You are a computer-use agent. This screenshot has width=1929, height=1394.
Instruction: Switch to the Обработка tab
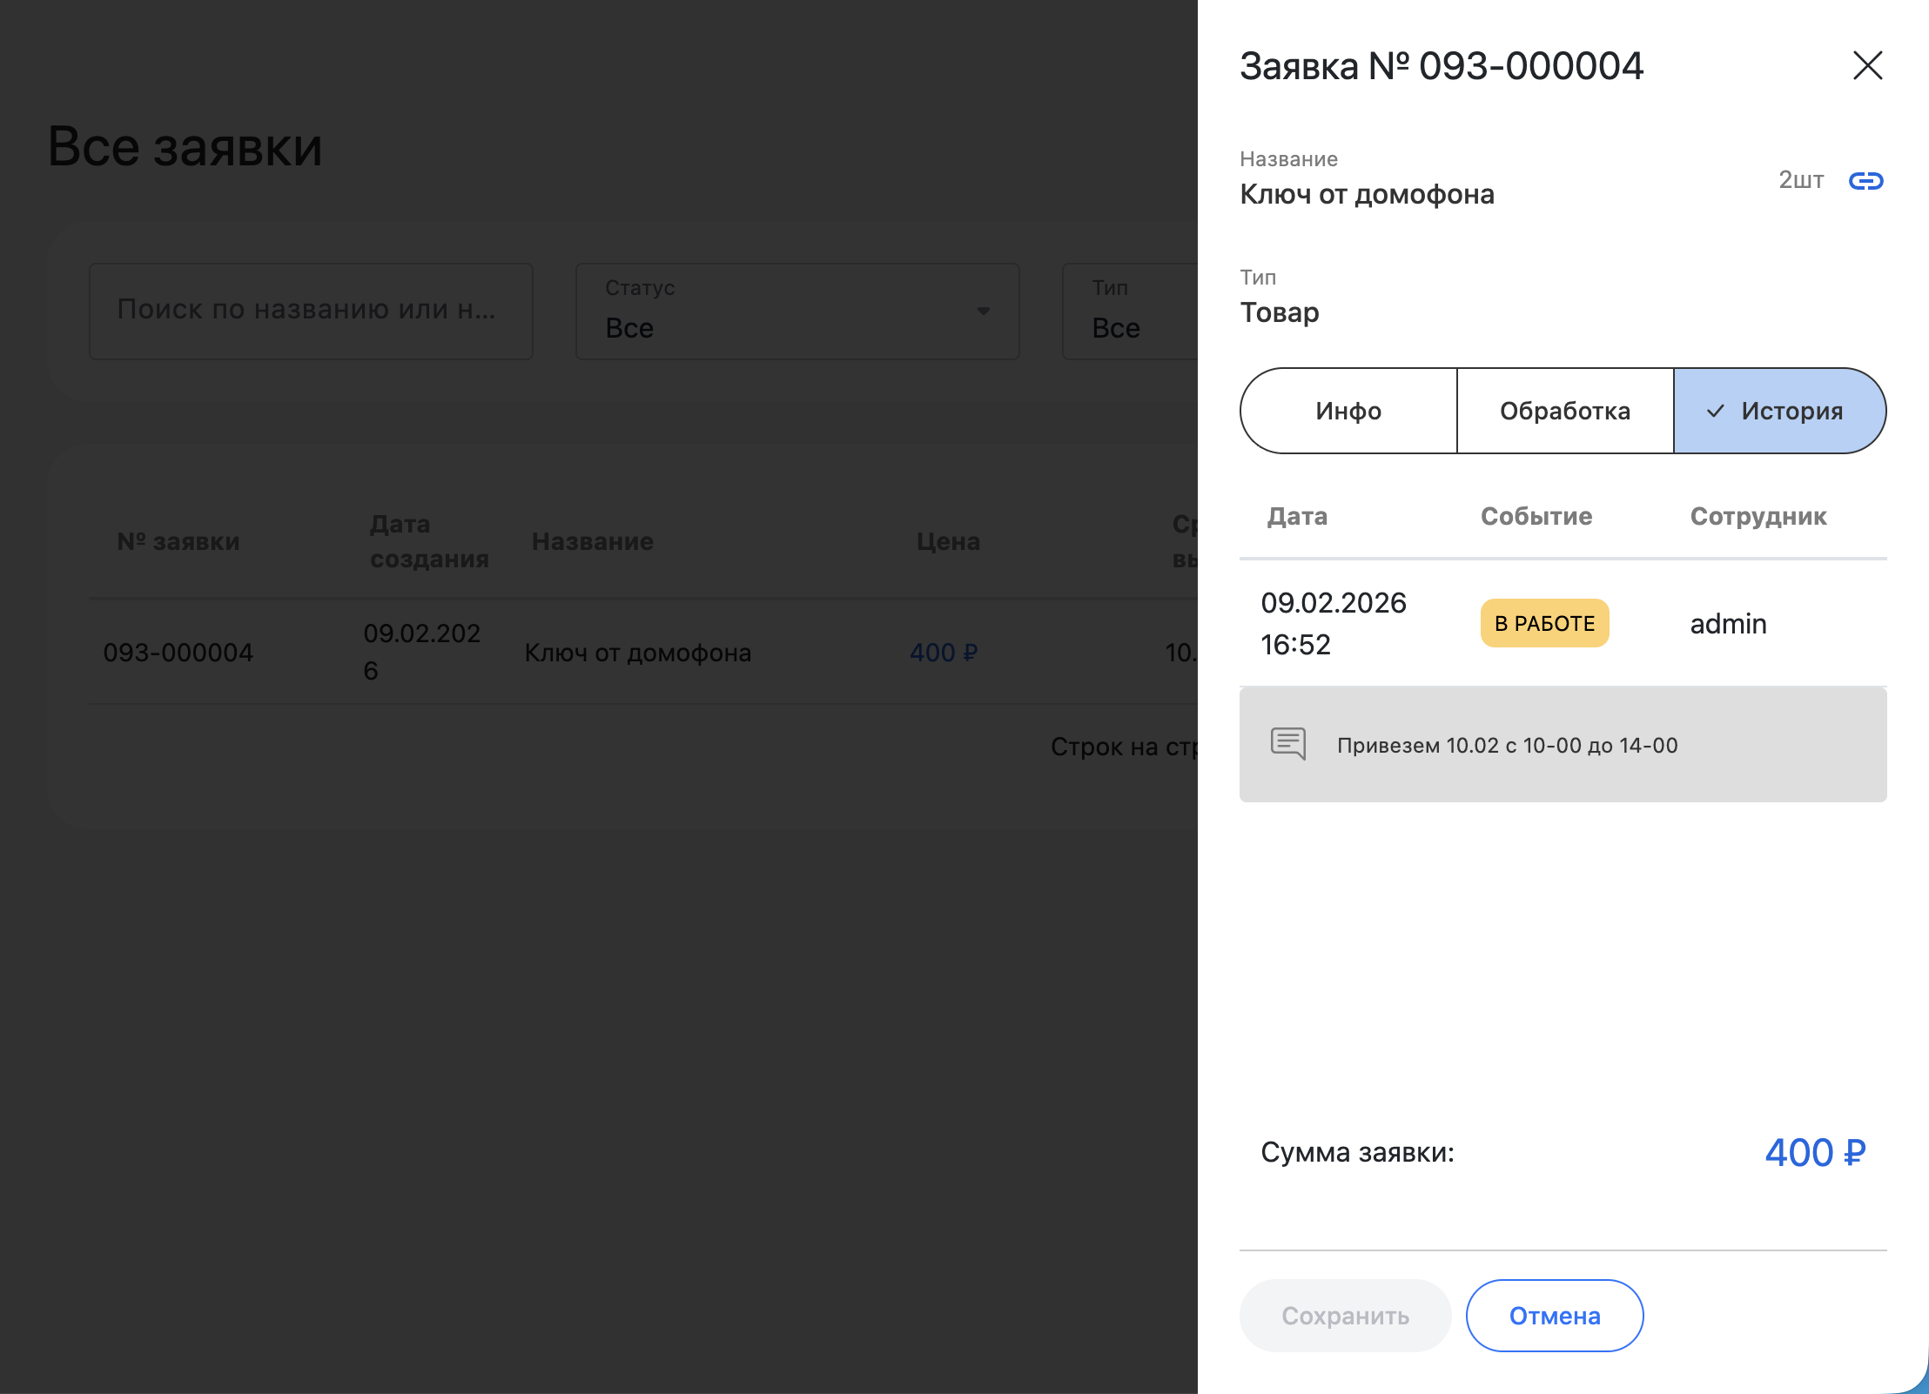click(1564, 412)
